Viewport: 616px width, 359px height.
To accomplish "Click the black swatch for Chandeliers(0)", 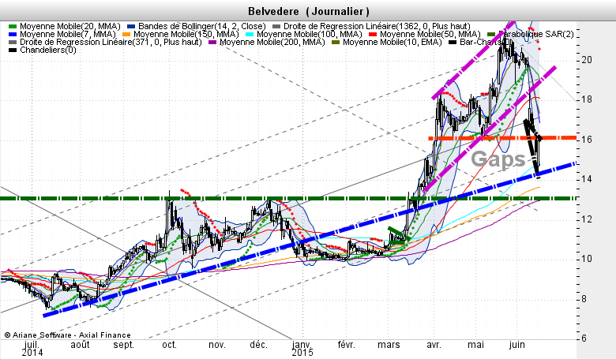I will pyautogui.click(x=13, y=50).
